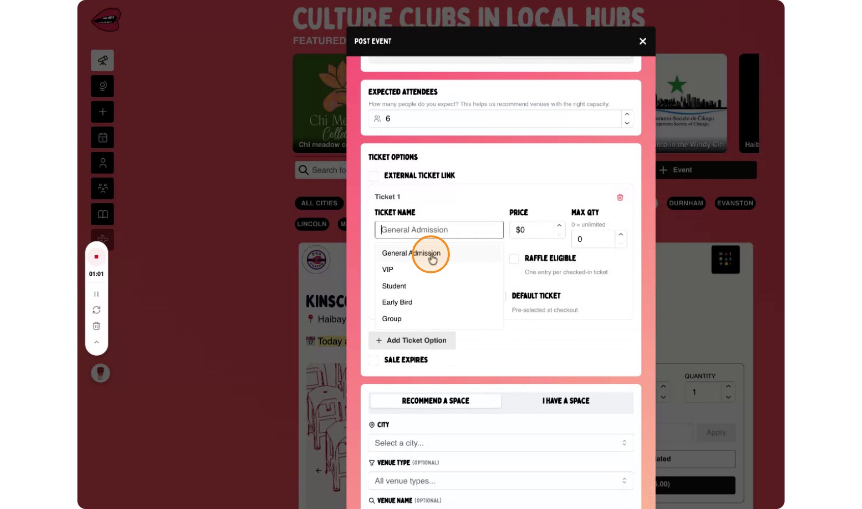Click the Price input field
This screenshot has width=862, height=509.
pos(532,230)
